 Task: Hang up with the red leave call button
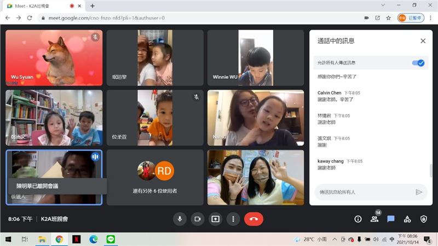click(x=253, y=219)
